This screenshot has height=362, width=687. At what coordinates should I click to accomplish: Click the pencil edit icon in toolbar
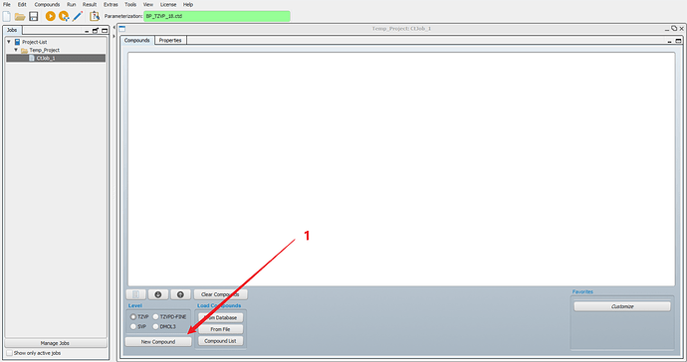point(78,16)
